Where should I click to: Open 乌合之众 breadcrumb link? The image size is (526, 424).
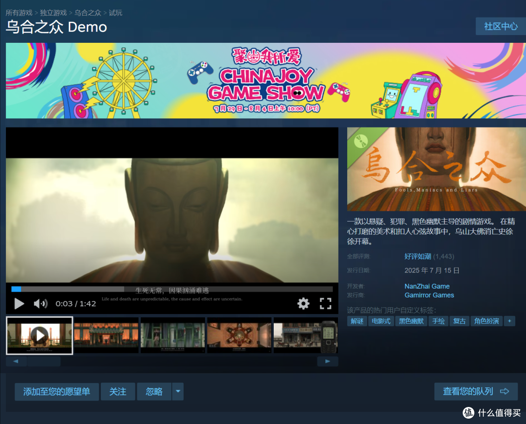point(88,13)
